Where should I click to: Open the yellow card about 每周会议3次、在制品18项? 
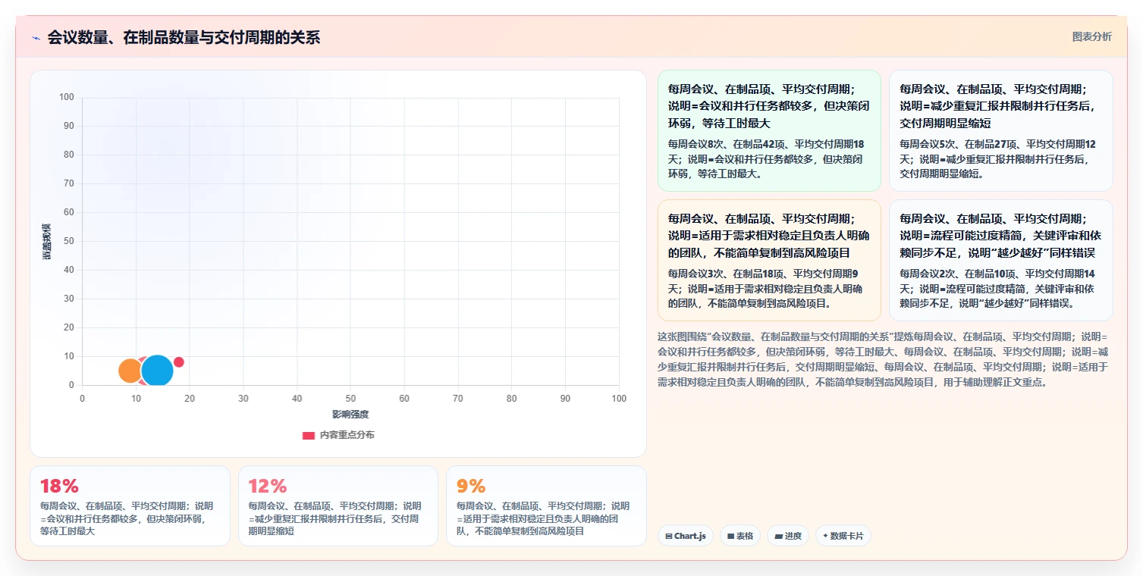point(769,260)
